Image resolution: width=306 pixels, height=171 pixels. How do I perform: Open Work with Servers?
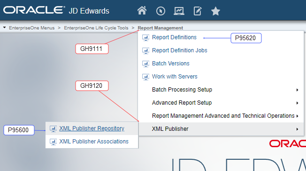[175, 76]
